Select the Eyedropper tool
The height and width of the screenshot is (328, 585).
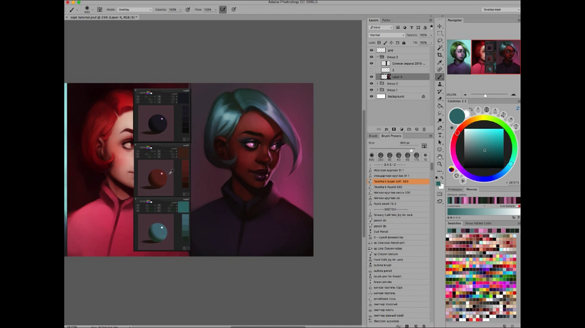pos(440,62)
